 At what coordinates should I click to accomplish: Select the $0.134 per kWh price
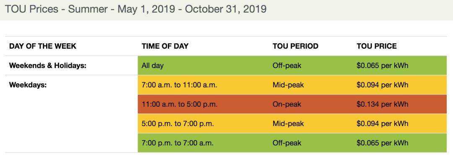click(383, 104)
